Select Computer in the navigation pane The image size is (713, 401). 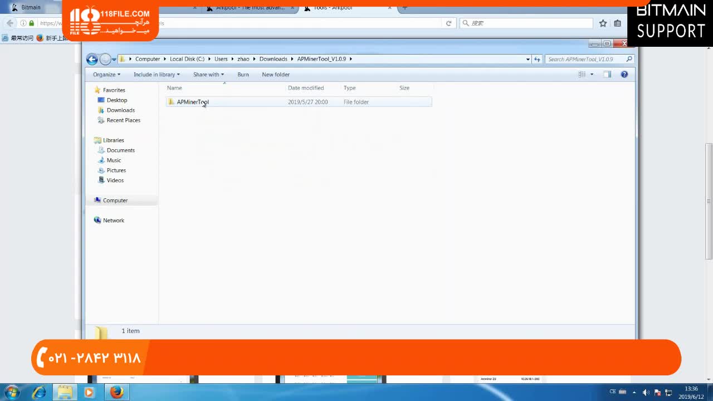click(x=115, y=200)
